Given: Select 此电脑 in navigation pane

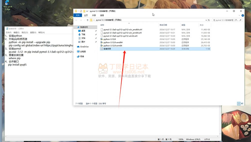Looking at the screenshot, I should tap(83, 52).
